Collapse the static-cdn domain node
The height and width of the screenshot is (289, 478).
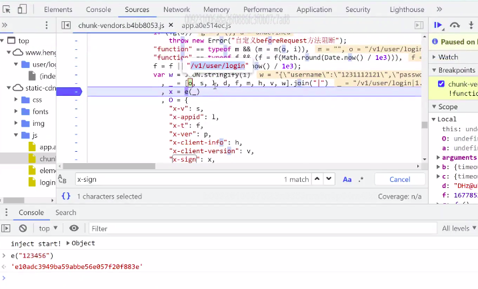[x=9, y=88]
